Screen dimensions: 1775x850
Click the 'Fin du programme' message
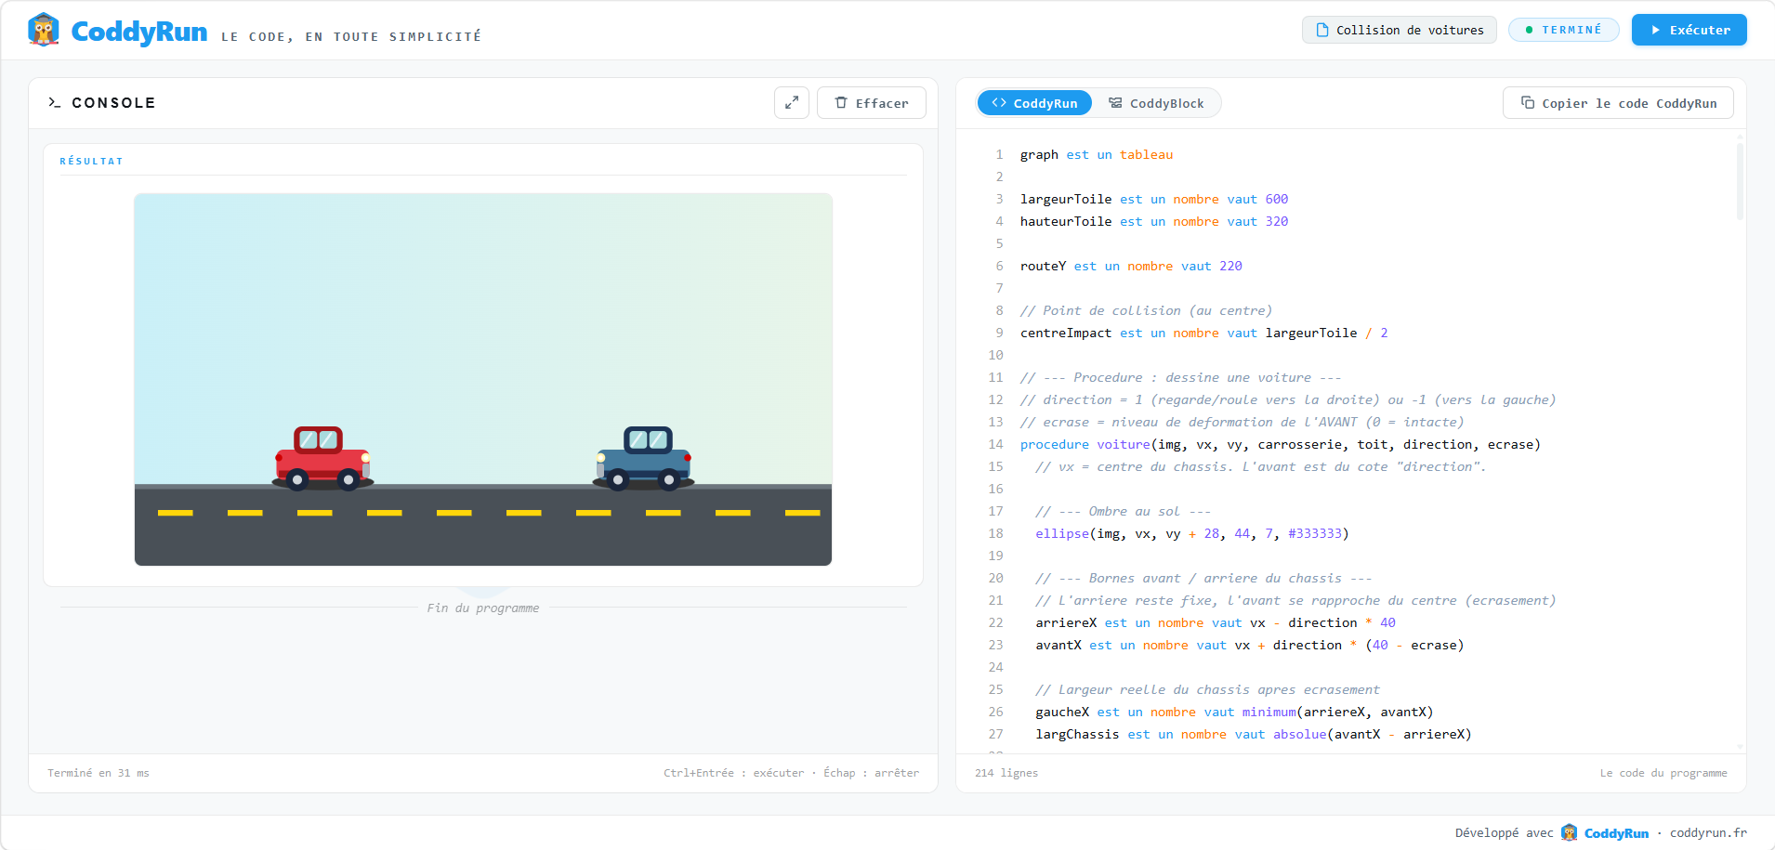483,608
